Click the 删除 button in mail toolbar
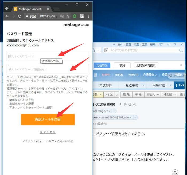 point(126,95)
